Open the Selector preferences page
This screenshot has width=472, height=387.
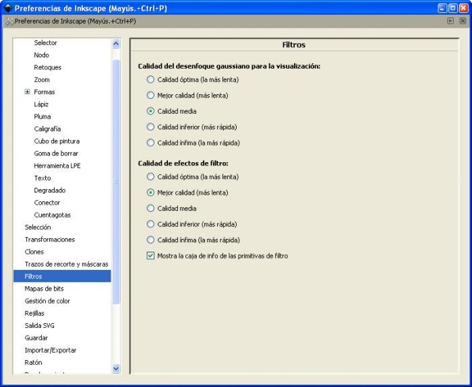45,42
